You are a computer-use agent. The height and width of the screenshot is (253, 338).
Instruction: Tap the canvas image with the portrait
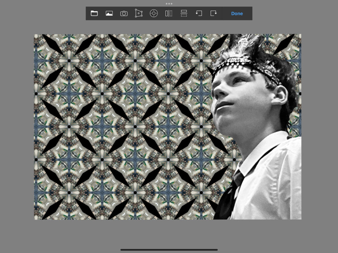(x=168, y=127)
